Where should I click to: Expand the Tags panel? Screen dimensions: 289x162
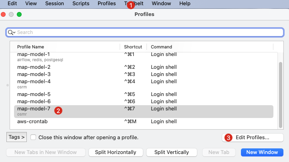click(x=16, y=137)
